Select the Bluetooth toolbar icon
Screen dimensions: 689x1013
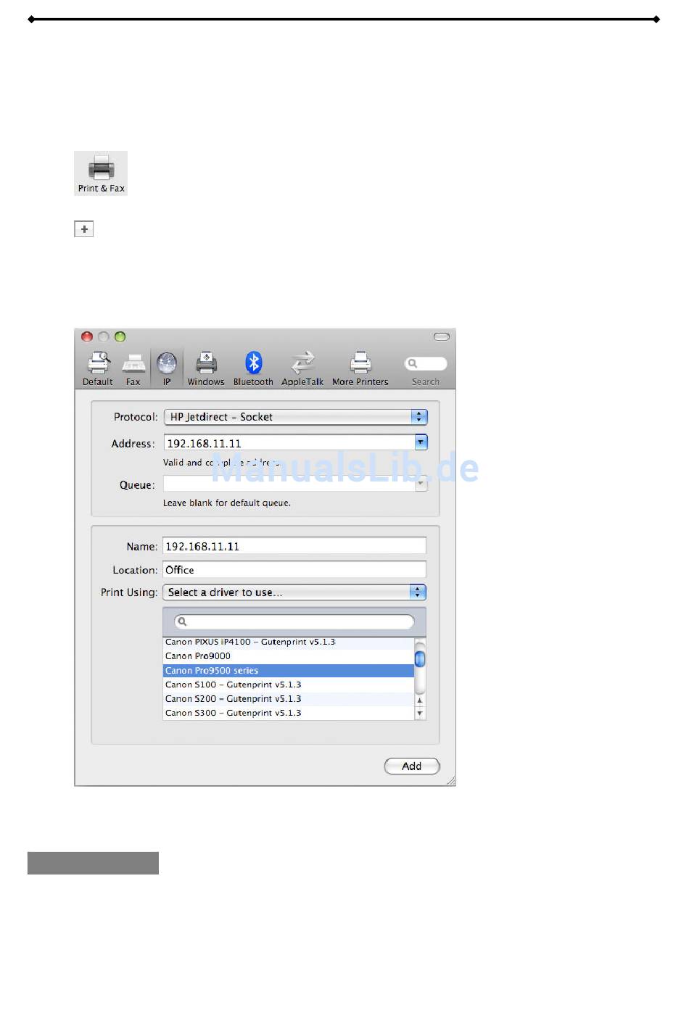point(253,368)
